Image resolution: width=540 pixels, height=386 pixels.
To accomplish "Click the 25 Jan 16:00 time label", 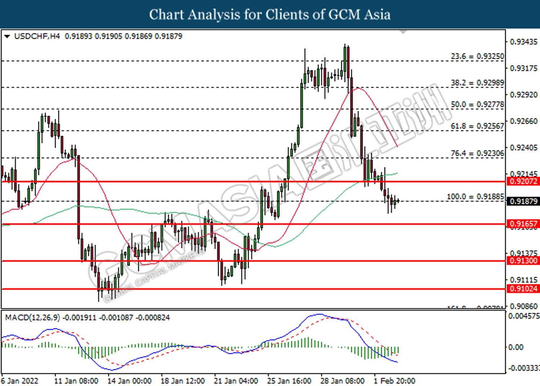I will [289, 381].
